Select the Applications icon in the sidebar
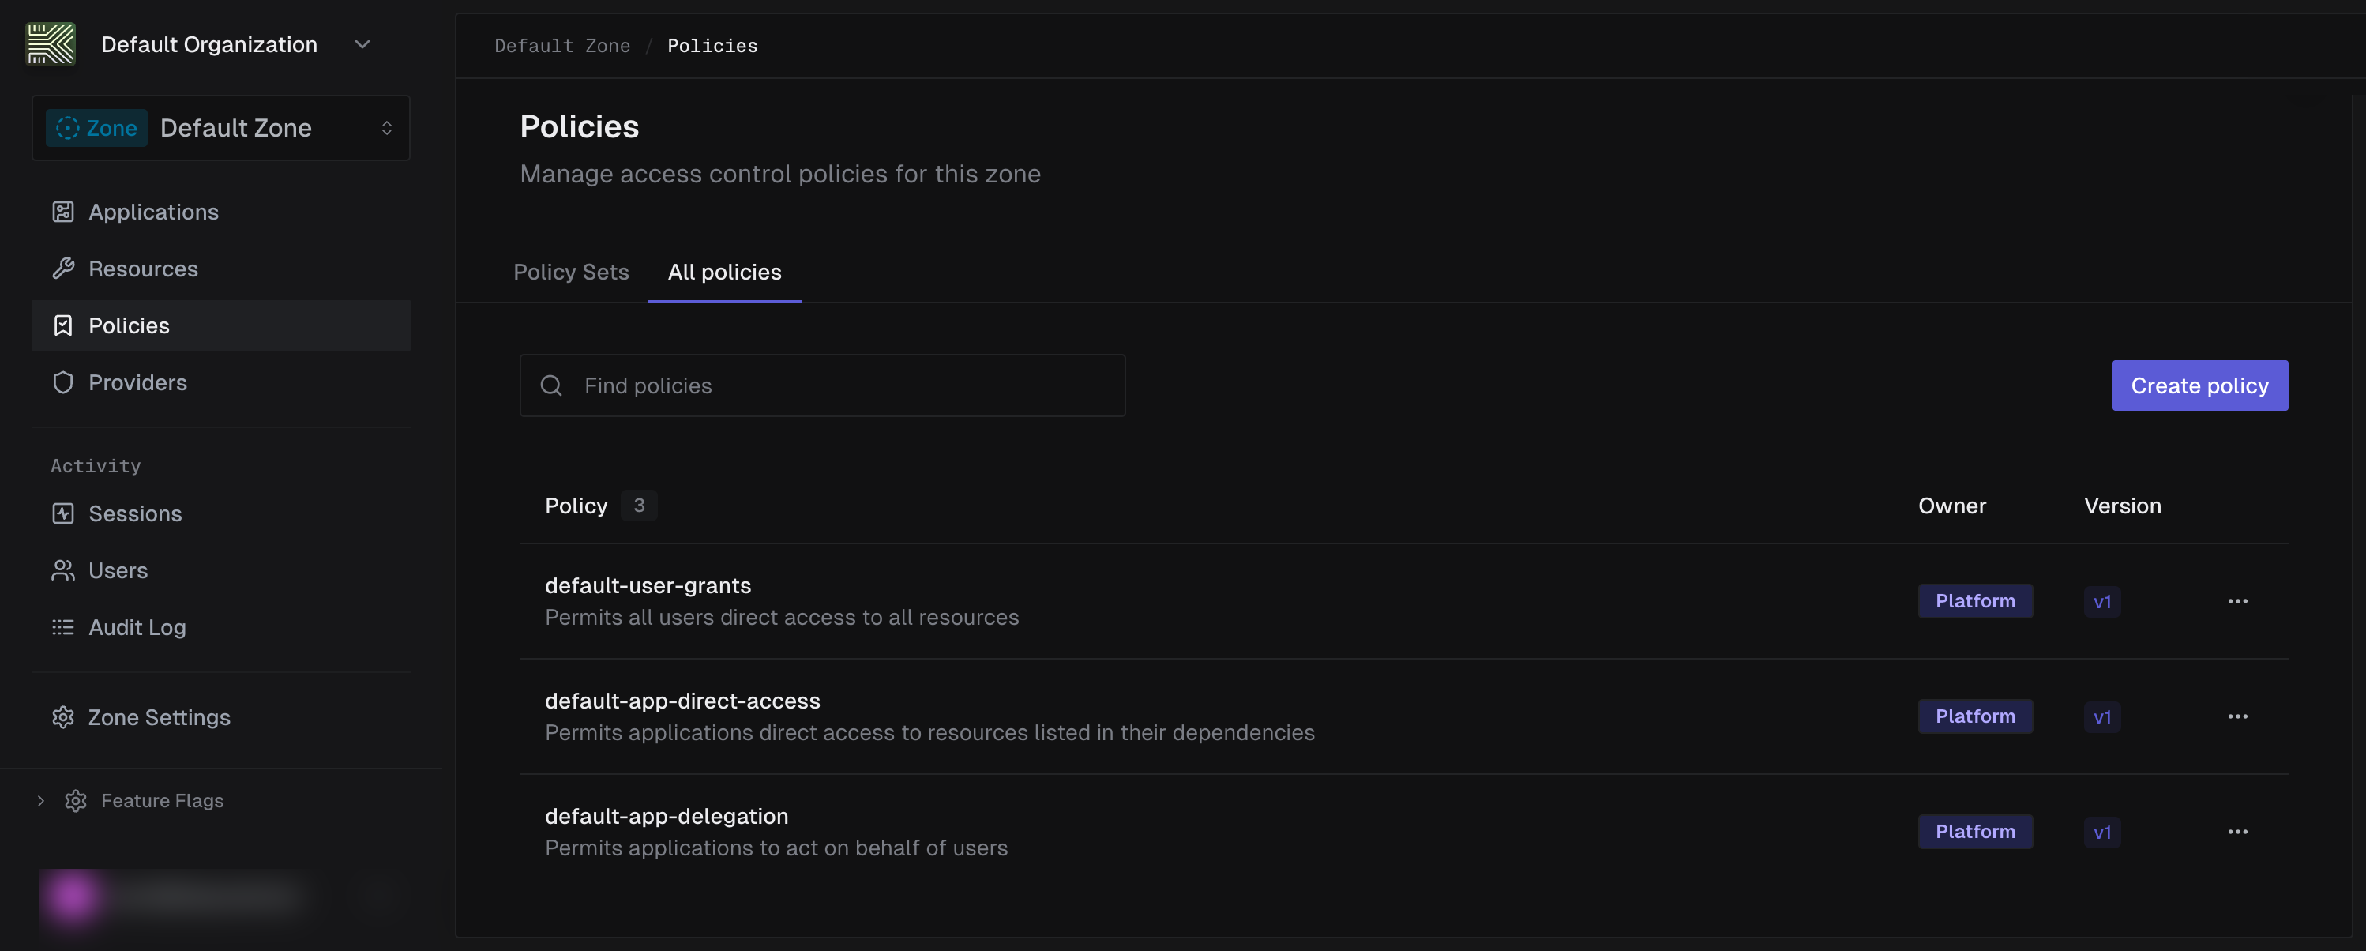The height and width of the screenshot is (951, 2366). pyautogui.click(x=62, y=212)
